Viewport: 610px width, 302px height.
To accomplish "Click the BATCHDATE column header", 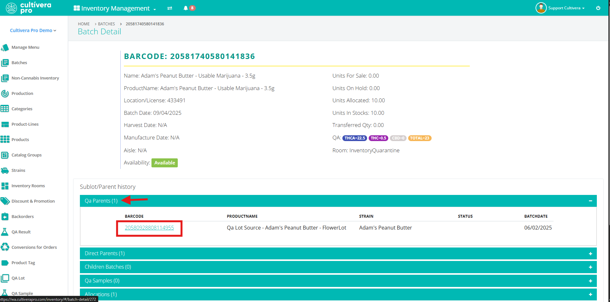I will point(536,216).
